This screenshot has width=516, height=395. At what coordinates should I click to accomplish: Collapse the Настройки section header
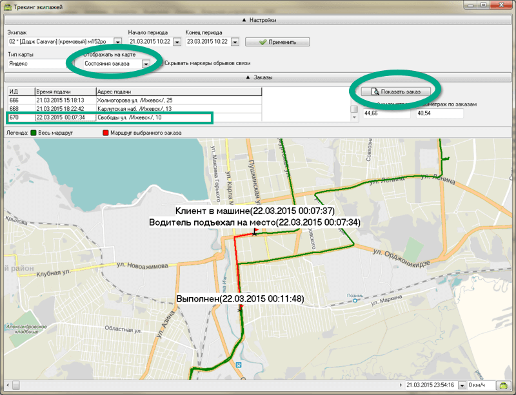pyautogui.click(x=258, y=20)
